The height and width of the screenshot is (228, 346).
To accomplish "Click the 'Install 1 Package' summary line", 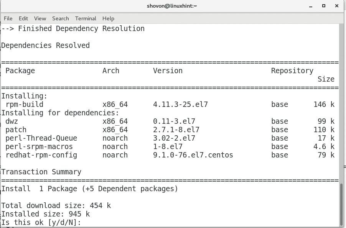I will (90, 189).
